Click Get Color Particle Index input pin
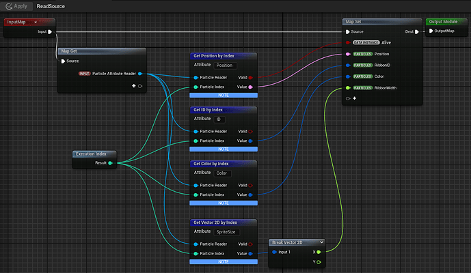The width and height of the screenshot is (471, 273). [196, 195]
